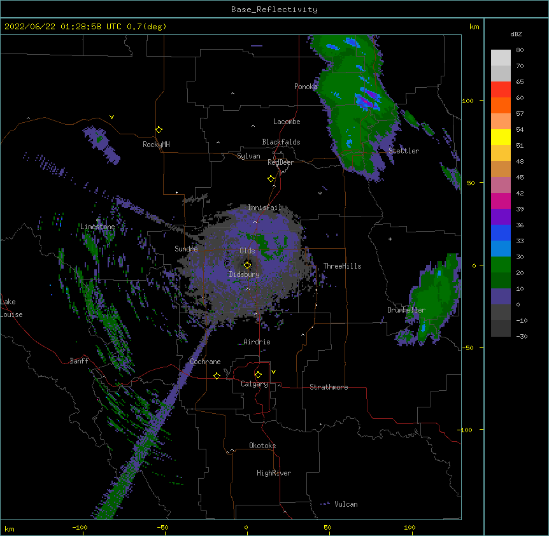The width and height of the screenshot is (549, 536).
Task: Click the yellow radar site diamond between Olds and Didsbury
Action: point(248,265)
